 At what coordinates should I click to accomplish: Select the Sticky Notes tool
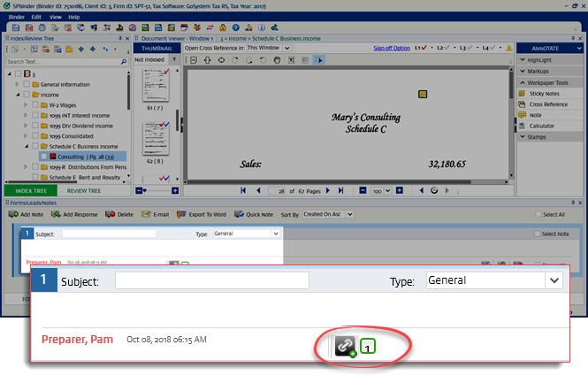coord(546,92)
